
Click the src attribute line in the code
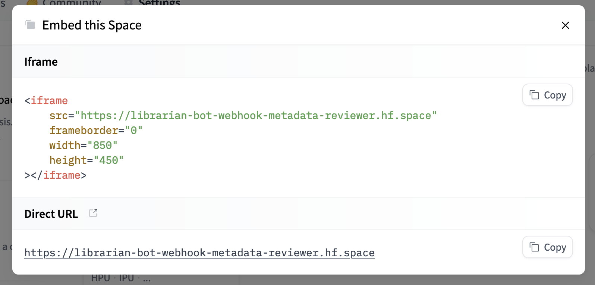click(243, 116)
